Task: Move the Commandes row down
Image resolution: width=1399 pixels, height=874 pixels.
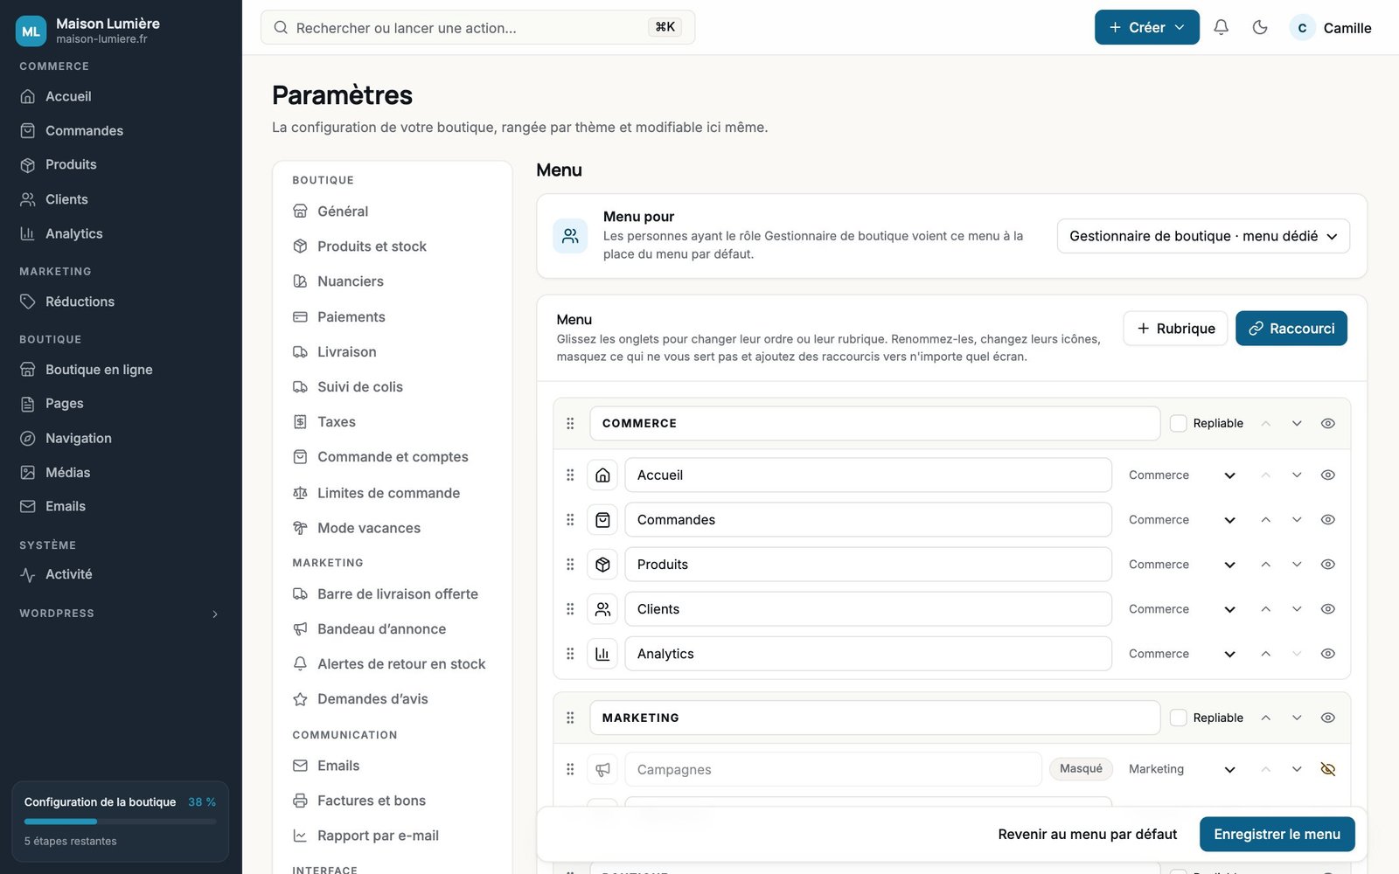Action: pyautogui.click(x=1297, y=520)
